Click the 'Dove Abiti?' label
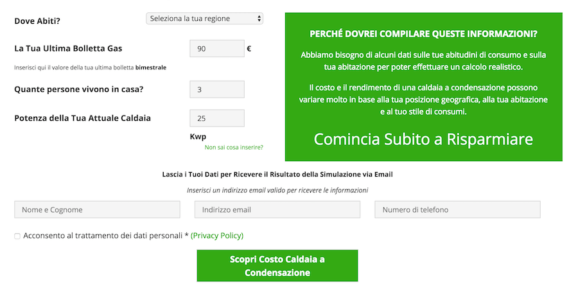 [x=37, y=21]
